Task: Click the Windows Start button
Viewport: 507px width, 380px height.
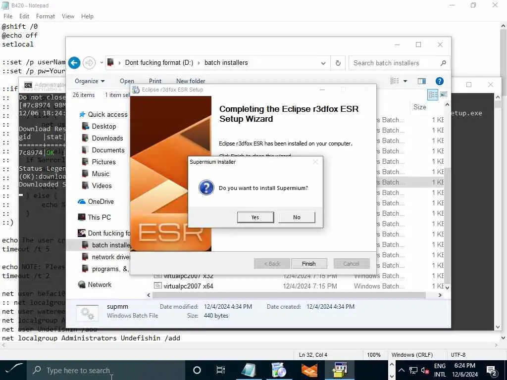Action: click(x=13, y=370)
